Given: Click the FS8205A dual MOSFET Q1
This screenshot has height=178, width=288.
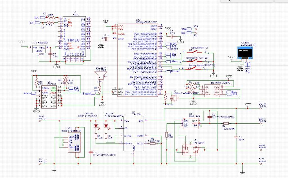Looking at the screenshot, I should click(x=191, y=150).
